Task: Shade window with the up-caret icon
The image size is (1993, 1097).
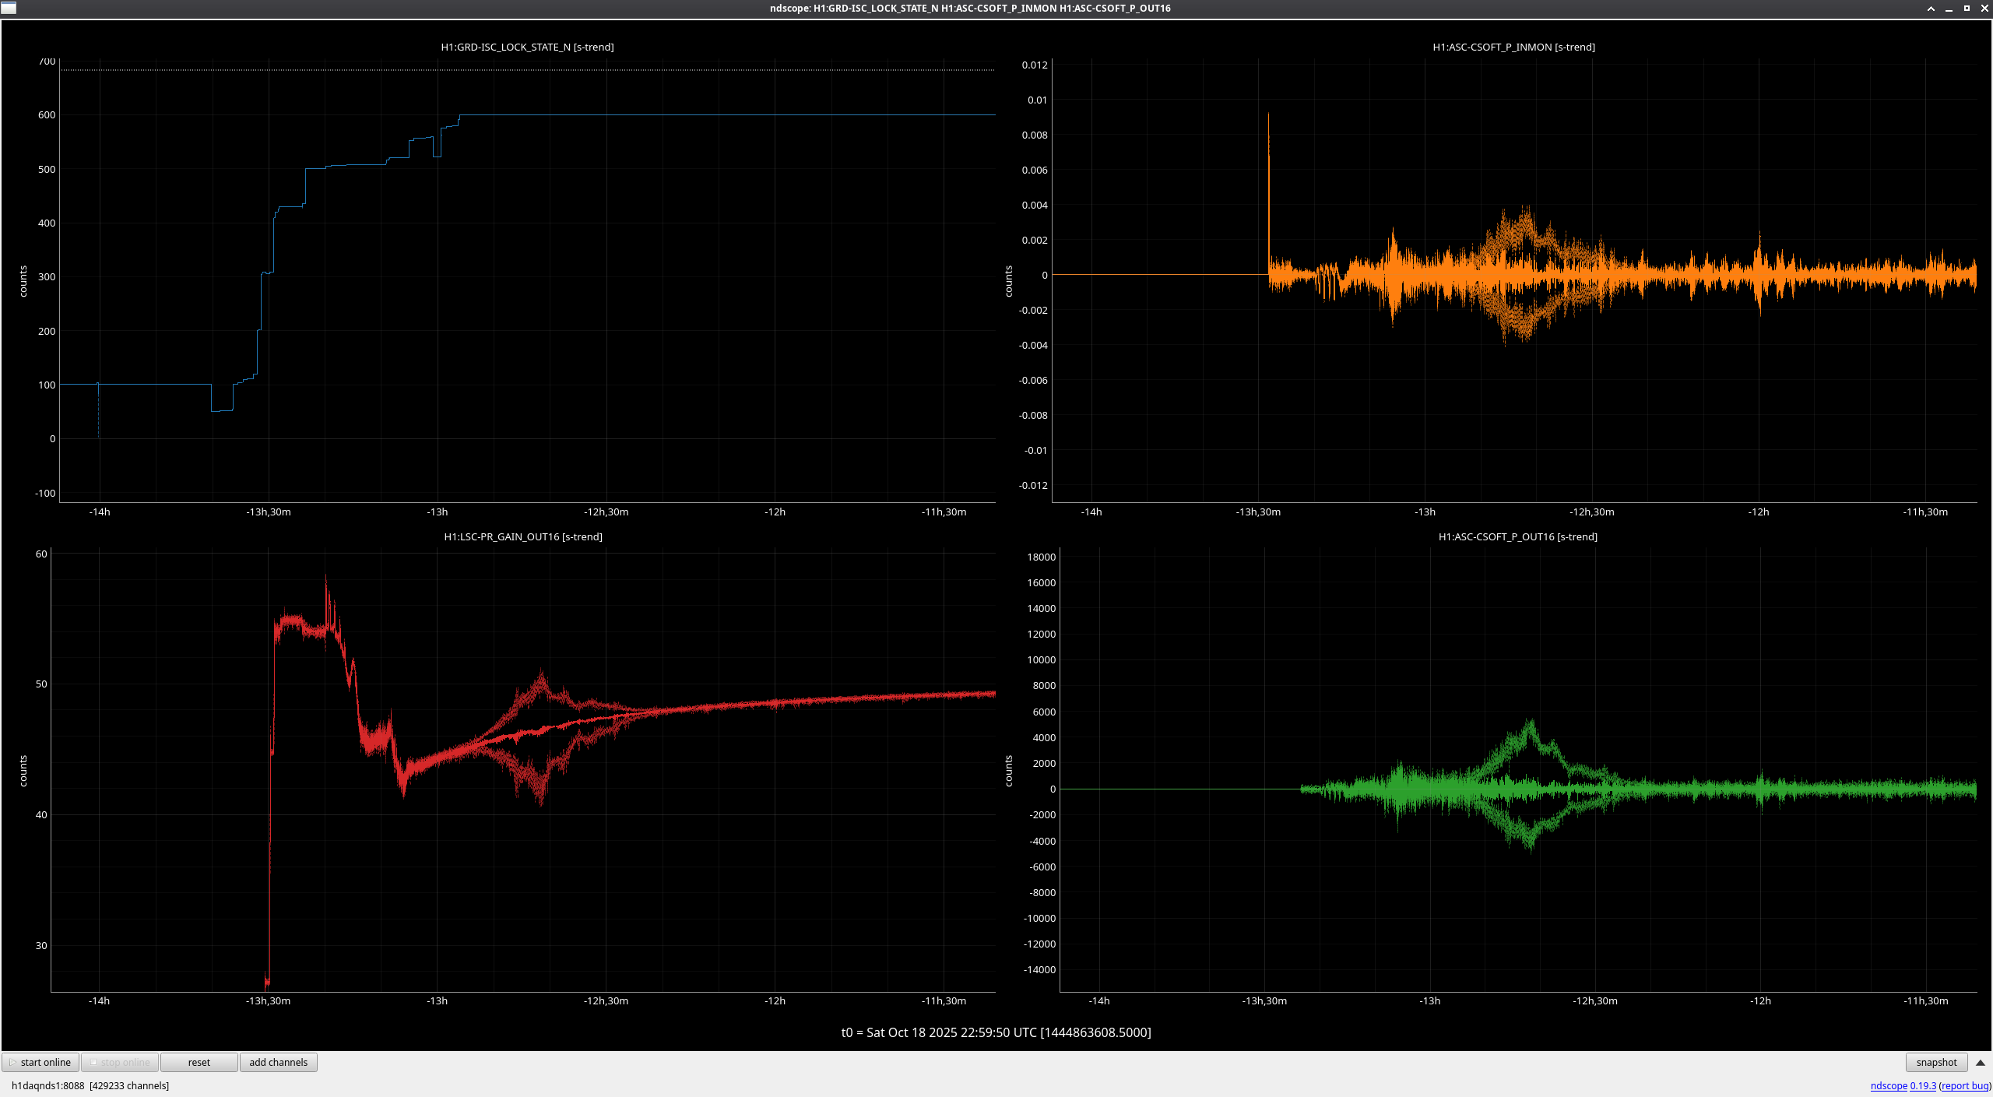Action: click(1931, 9)
